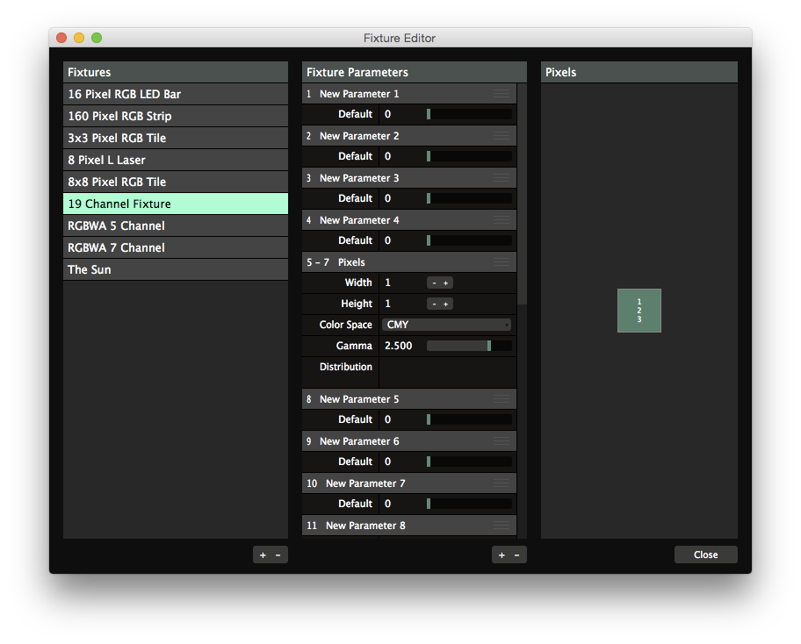Viewport: 801px width, 644px height.
Task: Click drag handle of New Parameter 5
Action: pos(502,399)
